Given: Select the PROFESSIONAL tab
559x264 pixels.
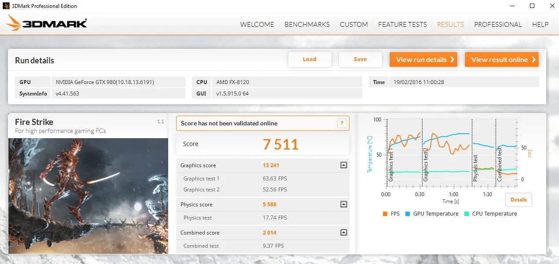Looking at the screenshot, I should click(x=498, y=25).
